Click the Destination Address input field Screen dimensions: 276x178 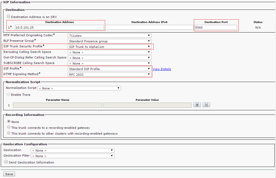pyautogui.click(x=59, y=27)
